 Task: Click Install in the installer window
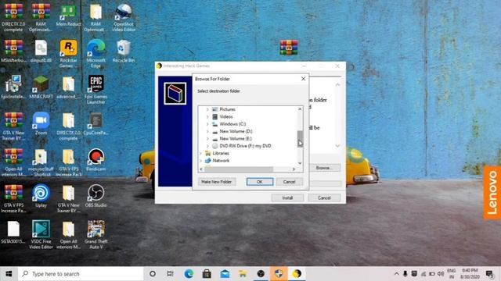click(x=287, y=197)
